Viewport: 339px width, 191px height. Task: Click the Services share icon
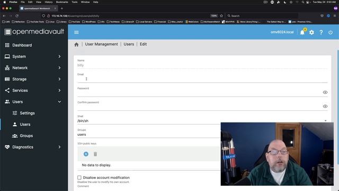click(x=7, y=90)
